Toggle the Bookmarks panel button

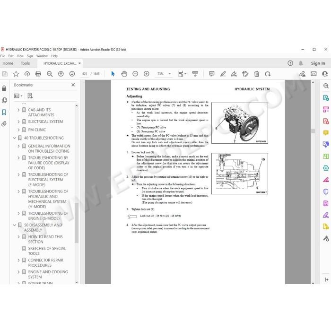click(x=4, y=112)
